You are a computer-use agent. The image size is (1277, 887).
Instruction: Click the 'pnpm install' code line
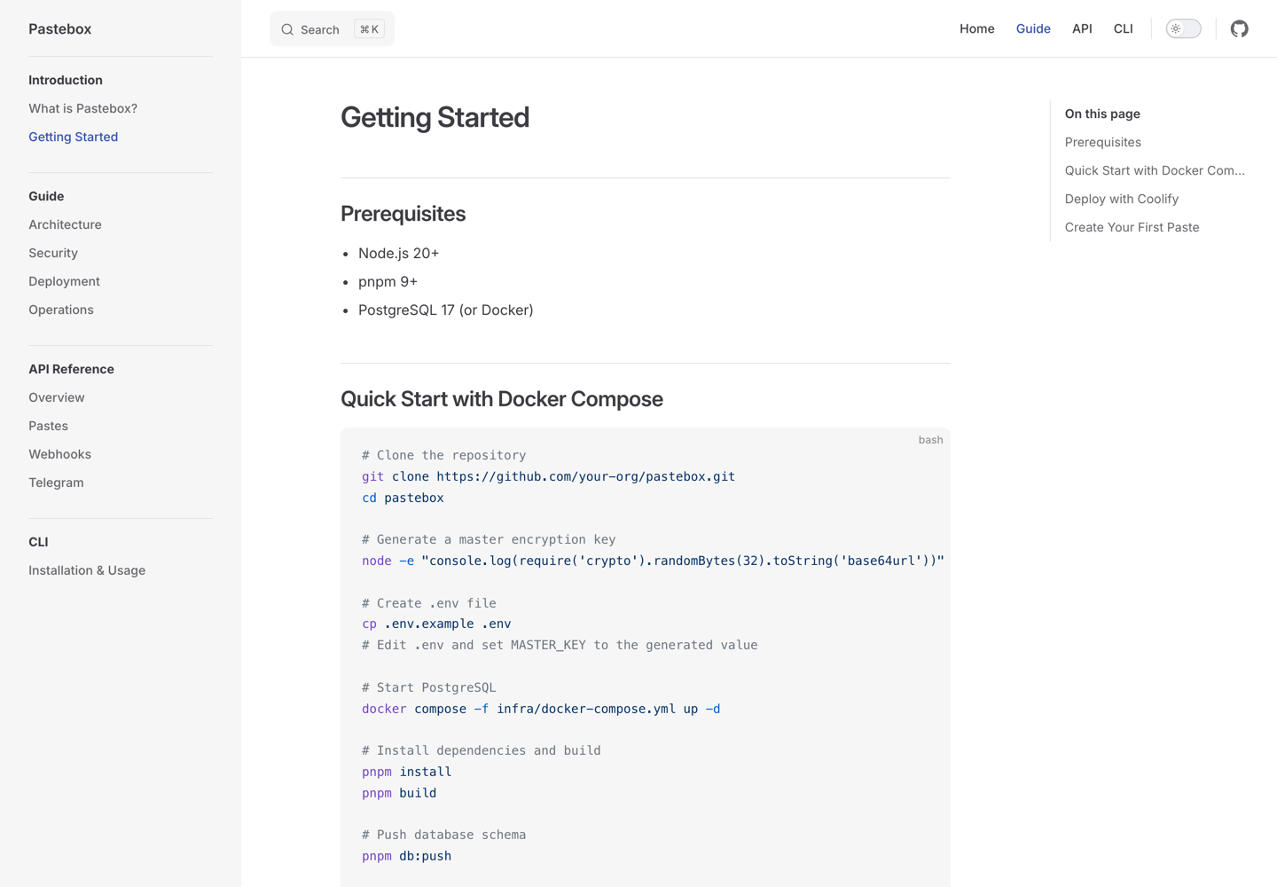pos(406,772)
